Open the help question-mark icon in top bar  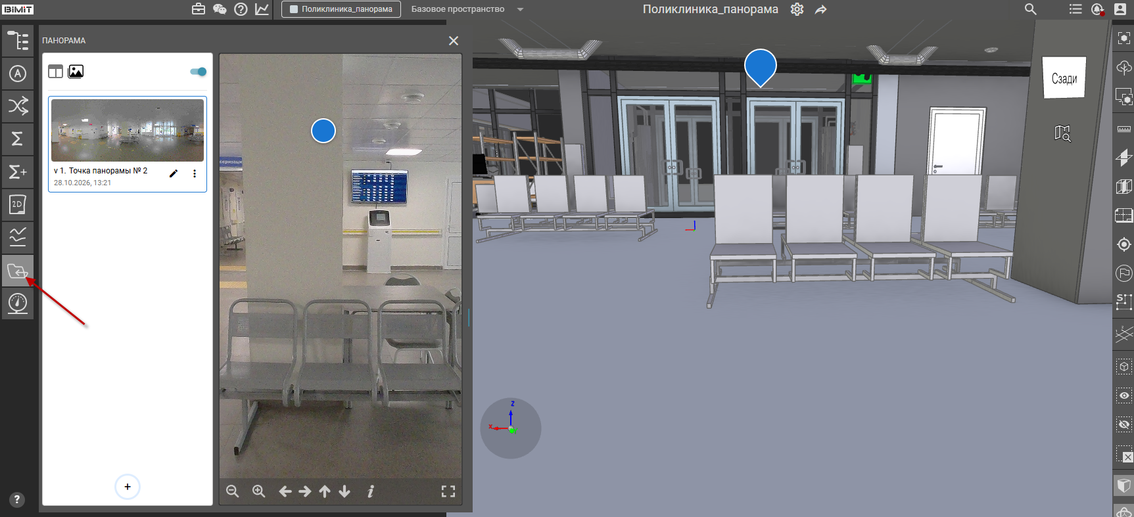tap(241, 9)
